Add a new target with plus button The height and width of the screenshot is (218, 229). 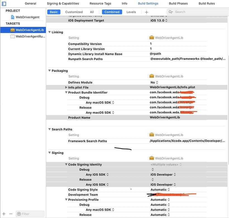tap(4, 214)
